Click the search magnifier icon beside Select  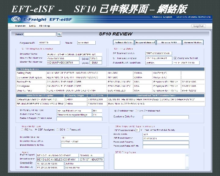point(60,35)
